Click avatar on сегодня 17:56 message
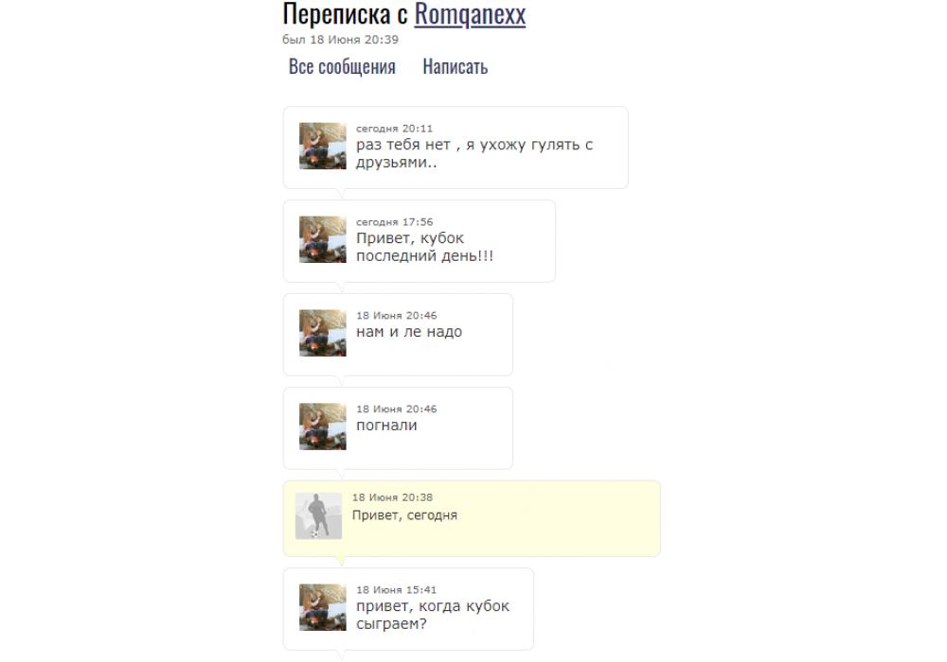This screenshot has width=947, height=662. pos(323,239)
